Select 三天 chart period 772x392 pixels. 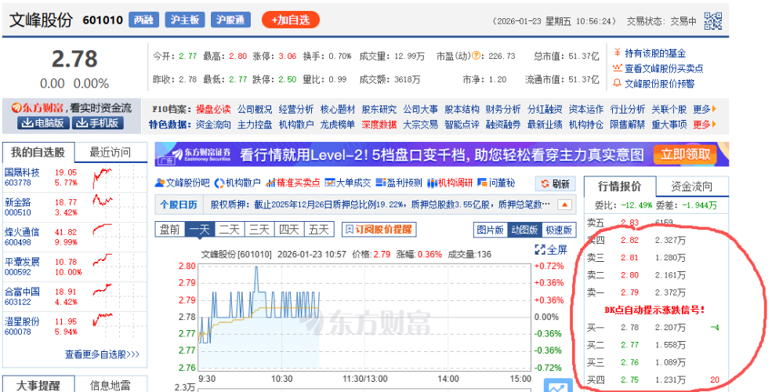tap(259, 230)
